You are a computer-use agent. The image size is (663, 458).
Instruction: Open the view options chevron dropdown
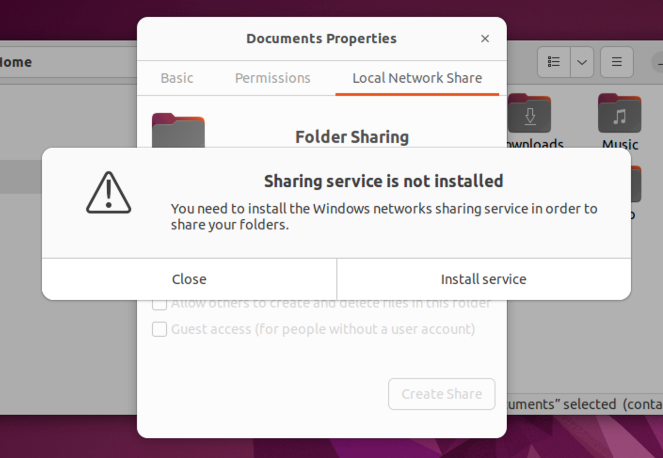coord(582,62)
